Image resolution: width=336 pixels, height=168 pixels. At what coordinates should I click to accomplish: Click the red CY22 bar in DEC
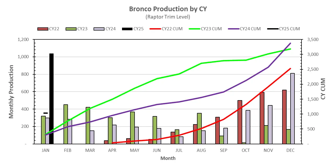tap(284, 117)
